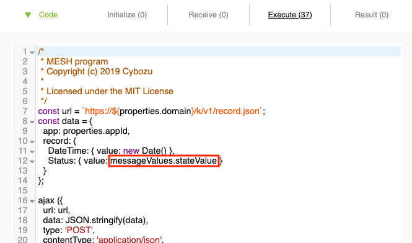Click 'record: {' on line 10
This screenshot has width=412, height=243.
click(x=59, y=141)
